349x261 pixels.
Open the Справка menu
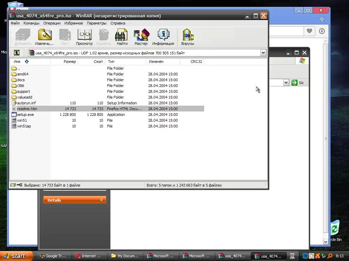[x=118, y=23]
